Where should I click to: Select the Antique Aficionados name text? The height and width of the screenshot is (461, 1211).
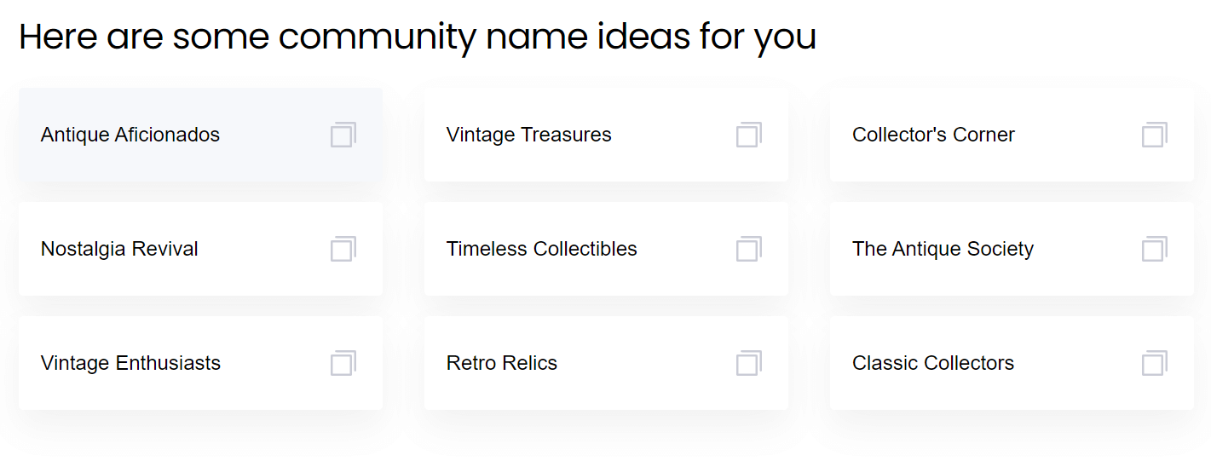(x=130, y=135)
